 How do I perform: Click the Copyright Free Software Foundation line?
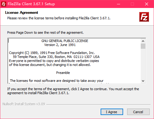[52, 53]
